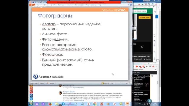Click bullet text Личное фото.
This screenshot has width=189, height=106.
click(x=55, y=34)
